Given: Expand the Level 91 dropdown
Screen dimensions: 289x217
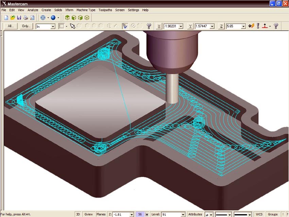Looking at the screenshot, I should coord(183,215).
